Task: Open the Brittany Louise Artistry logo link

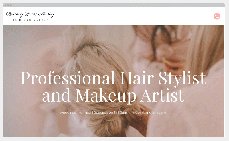Action: [x=30, y=16]
